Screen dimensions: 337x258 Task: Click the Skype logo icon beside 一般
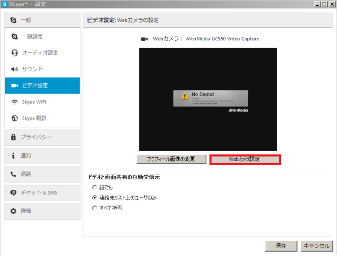coord(13,20)
